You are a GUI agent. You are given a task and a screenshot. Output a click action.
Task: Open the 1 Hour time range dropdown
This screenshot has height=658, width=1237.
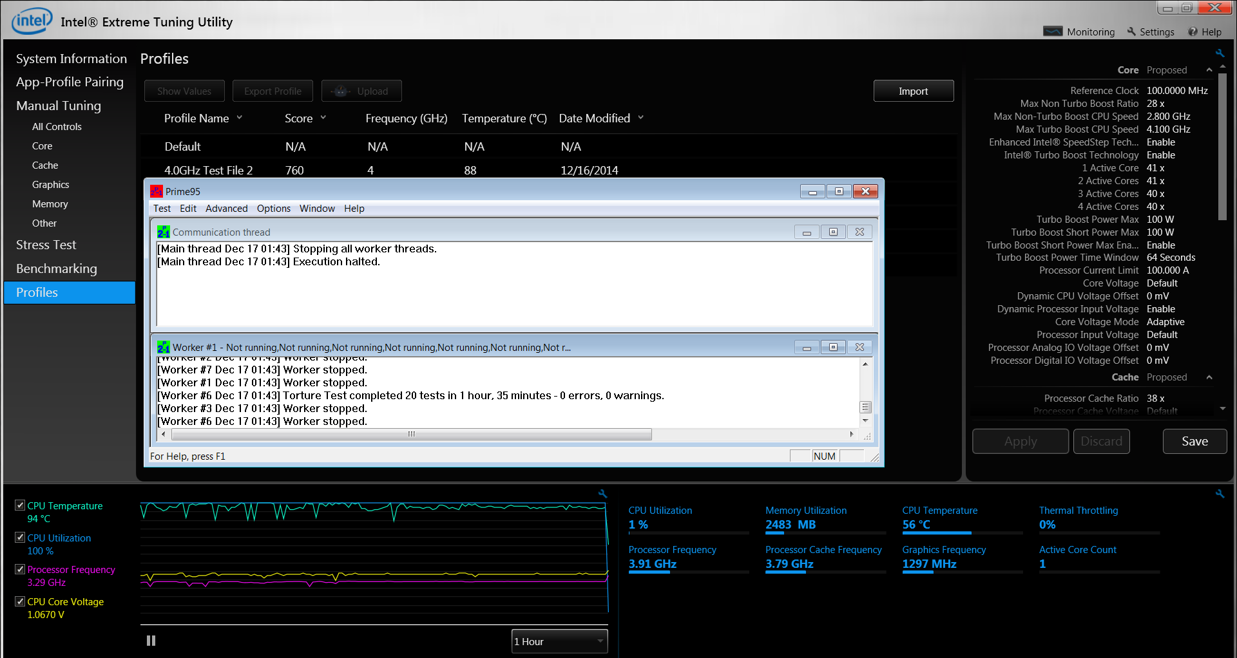[x=559, y=641]
